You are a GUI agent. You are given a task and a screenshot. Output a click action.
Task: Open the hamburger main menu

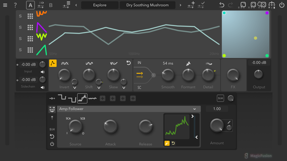[5, 5]
